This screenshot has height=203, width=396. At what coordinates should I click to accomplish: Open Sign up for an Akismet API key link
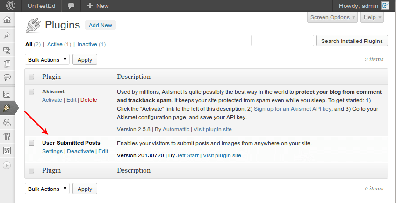click(293, 109)
